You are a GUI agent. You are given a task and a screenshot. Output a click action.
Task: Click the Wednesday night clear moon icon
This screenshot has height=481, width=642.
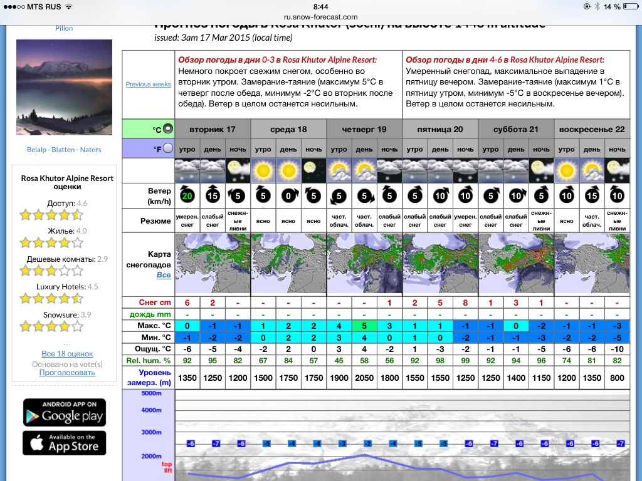(x=313, y=170)
